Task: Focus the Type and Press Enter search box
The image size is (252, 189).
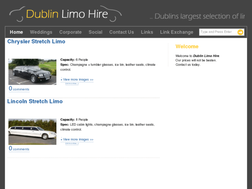Action: click(x=218, y=32)
